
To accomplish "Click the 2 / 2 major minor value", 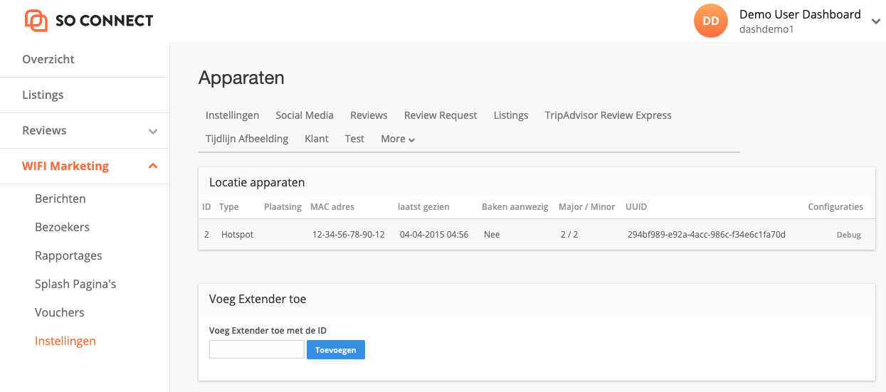I will click(x=569, y=234).
